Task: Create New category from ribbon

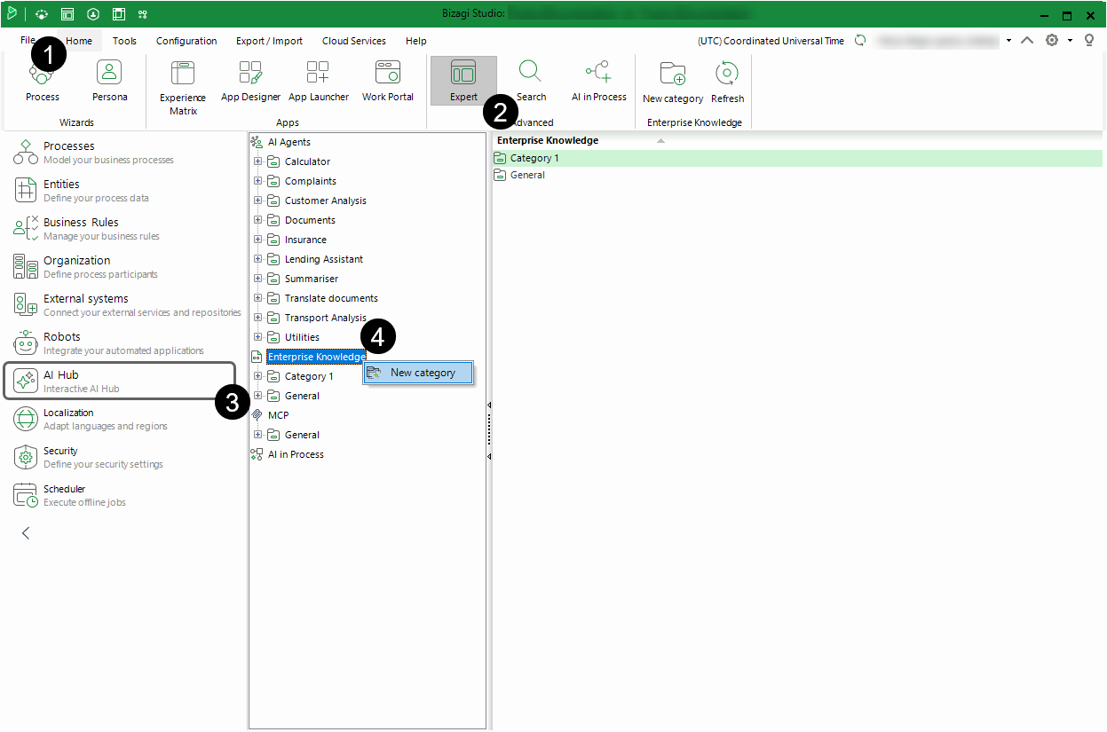Action: (x=672, y=82)
